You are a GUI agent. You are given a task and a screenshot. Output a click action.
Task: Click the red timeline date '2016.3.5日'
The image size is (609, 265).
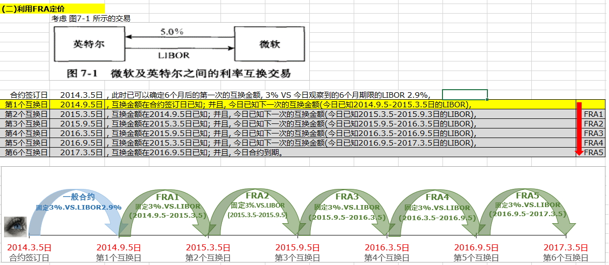click(387, 248)
